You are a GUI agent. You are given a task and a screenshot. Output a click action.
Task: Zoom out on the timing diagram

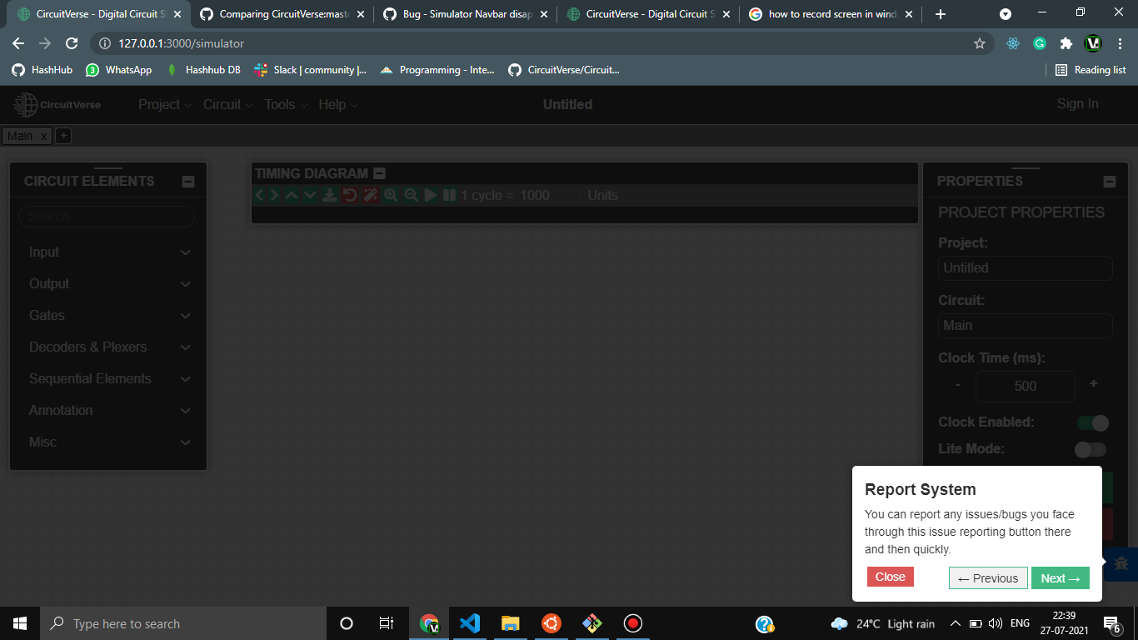[x=411, y=195]
